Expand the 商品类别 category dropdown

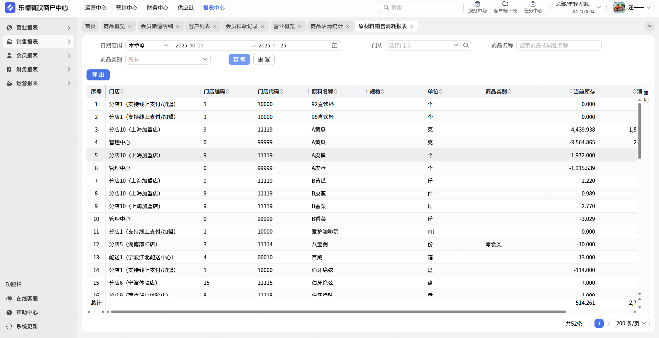click(x=168, y=59)
